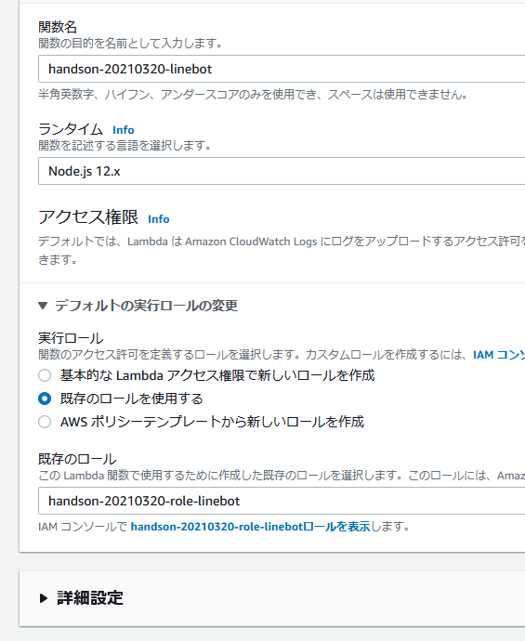Select AWS ポリシーテンプレートから新しいロールを作成 radio

[x=45, y=422]
